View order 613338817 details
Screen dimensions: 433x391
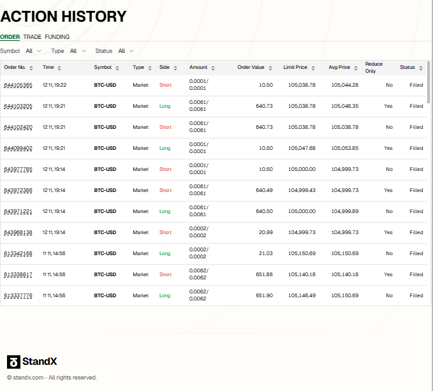coord(18,274)
